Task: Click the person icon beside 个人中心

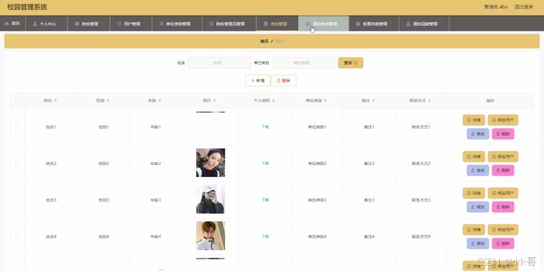Action: click(35, 24)
